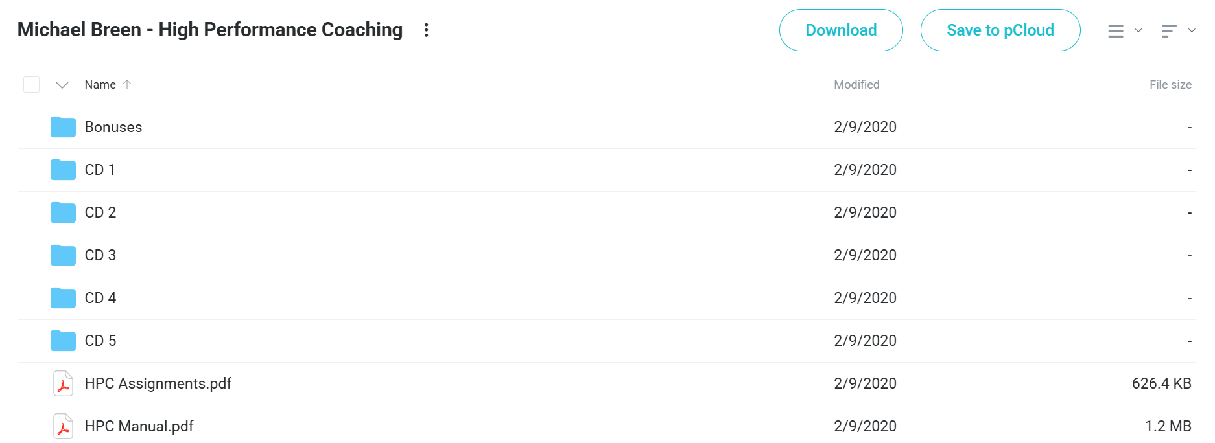The image size is (1215, 443).
Task: Click the CD 1 folder icon
Action: pyautogui.click(x=63, y=170)
